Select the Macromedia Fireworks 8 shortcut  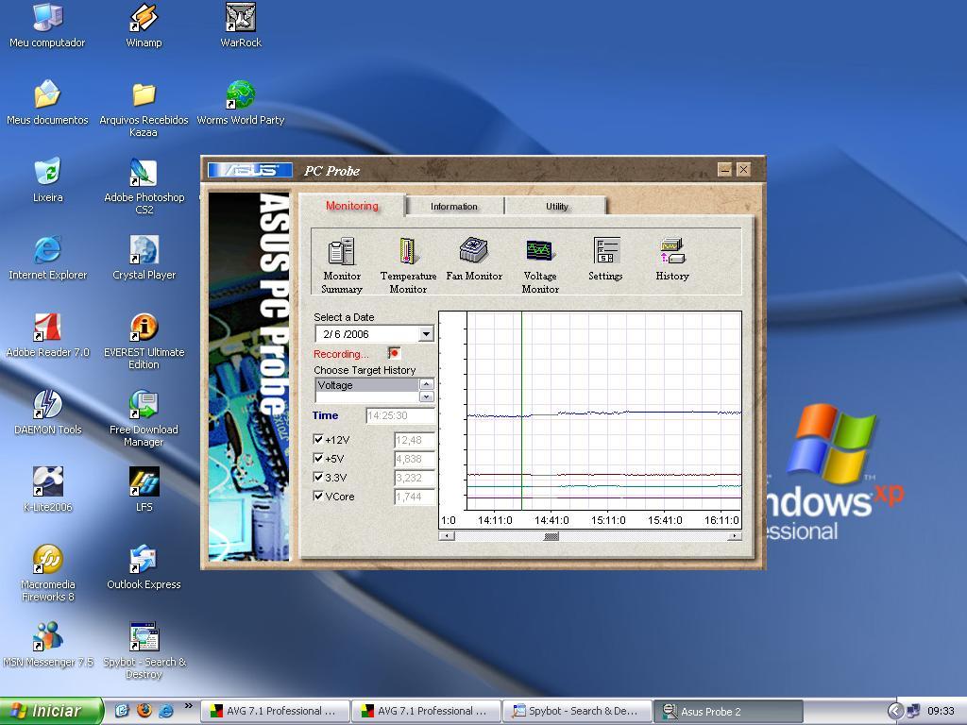click(47, 573)
